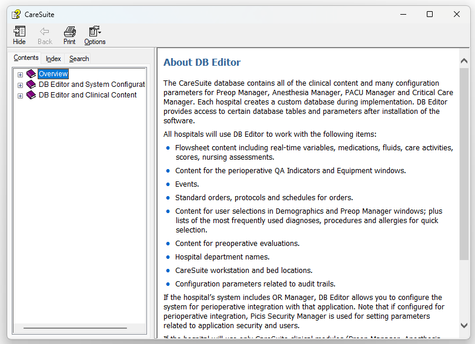Open the Options toolbar menu
Viewport: 475px width, 344px height.
(95, 35)
